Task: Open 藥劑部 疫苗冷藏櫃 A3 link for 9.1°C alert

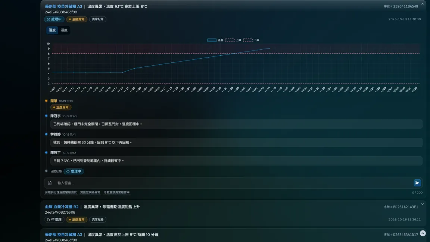Action: [x=63, y=6]
